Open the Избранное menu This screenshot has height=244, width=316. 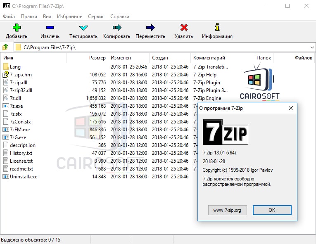coord(69,17)
